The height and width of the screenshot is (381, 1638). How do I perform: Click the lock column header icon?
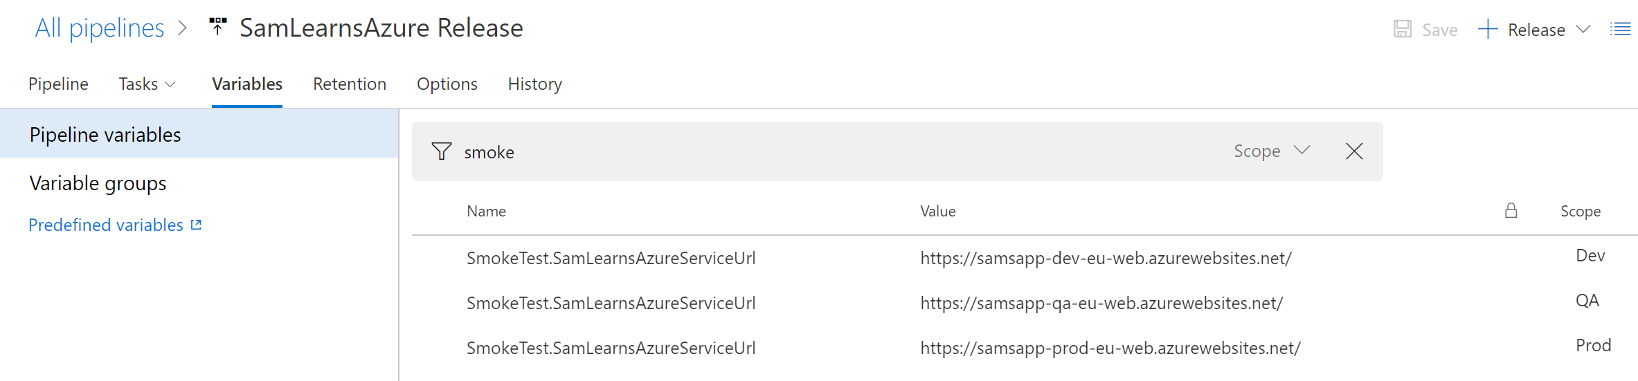1511,211
